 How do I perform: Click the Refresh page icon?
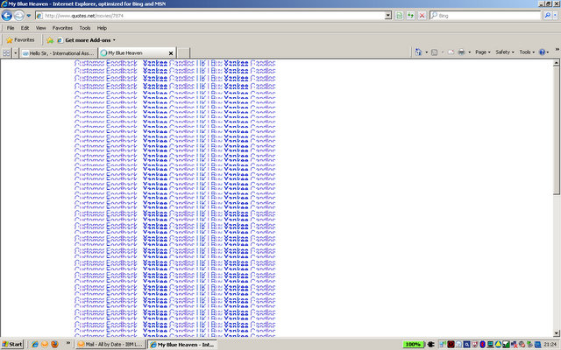point(411,16)
